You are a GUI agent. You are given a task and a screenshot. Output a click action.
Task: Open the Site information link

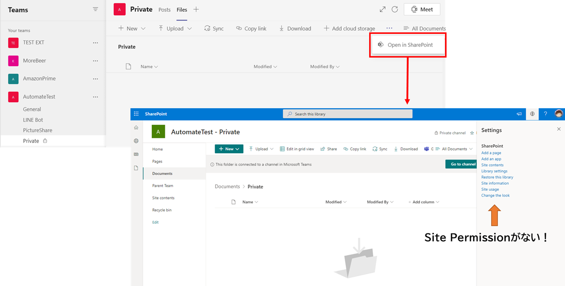pyautogui.click(x=495, y=183)
